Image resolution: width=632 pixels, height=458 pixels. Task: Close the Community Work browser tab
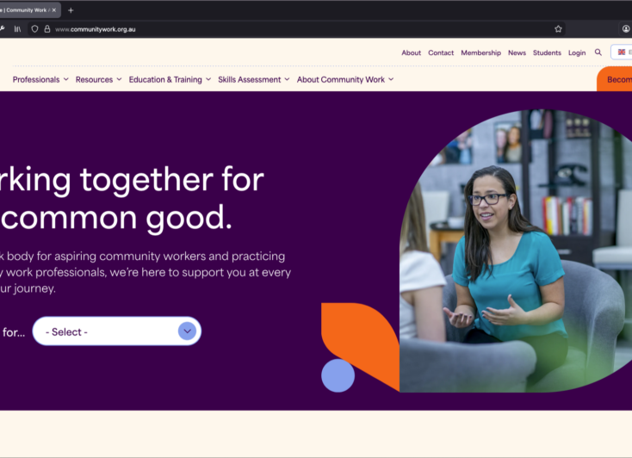click(x=54, y=10)
